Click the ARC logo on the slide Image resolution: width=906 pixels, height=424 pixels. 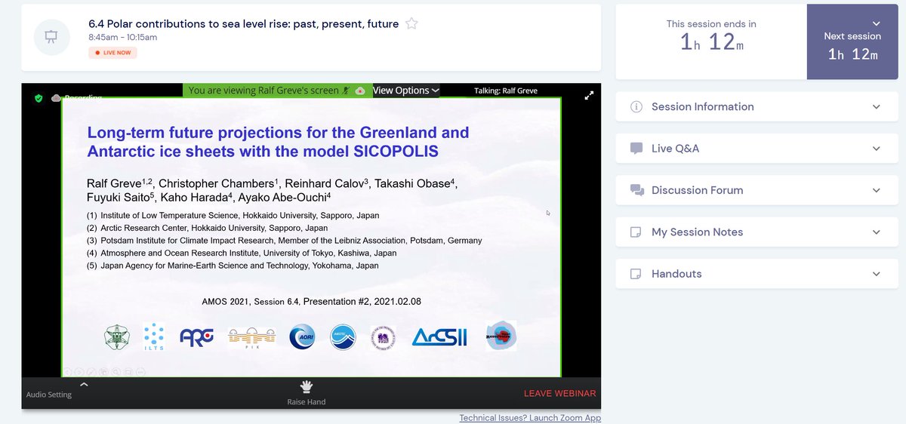tap(196, 337)
